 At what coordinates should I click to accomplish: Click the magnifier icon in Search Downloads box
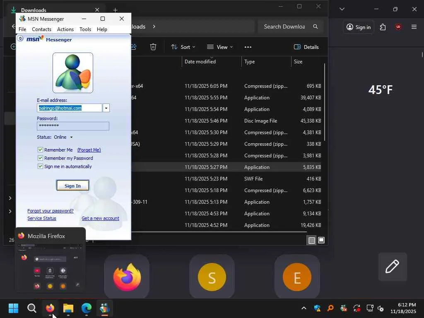pyautogui.click(x=315, y=26)
